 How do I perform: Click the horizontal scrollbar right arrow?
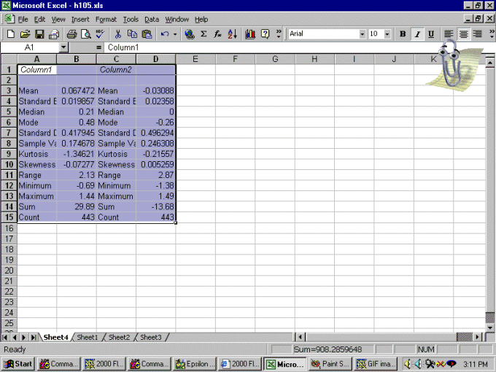tap(479, 337)
